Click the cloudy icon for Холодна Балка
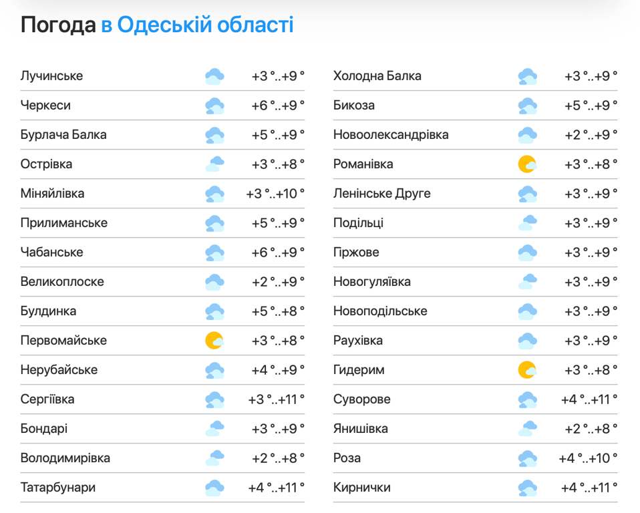Screen dimensions: 640x513 tap(528, 75)
